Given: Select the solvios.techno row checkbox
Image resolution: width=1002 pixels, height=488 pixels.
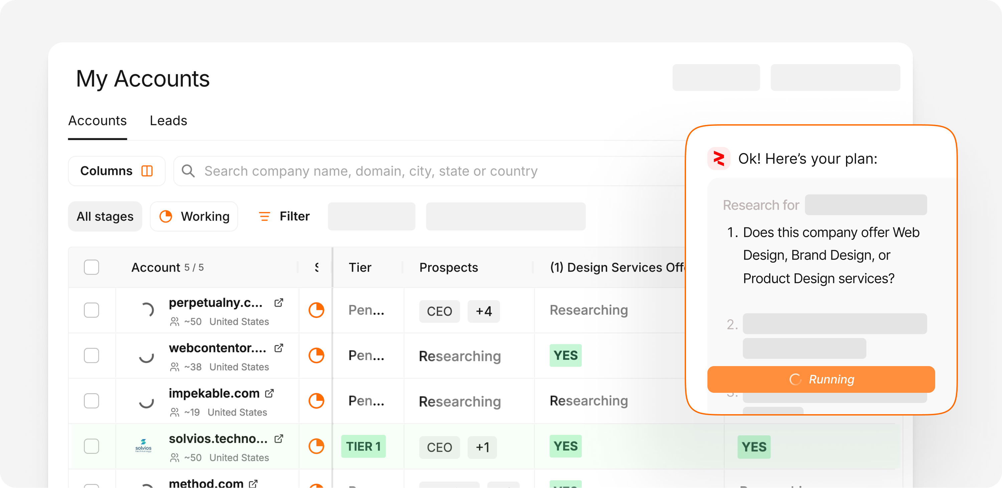Looking at the screenshot, I should [92, 446].
